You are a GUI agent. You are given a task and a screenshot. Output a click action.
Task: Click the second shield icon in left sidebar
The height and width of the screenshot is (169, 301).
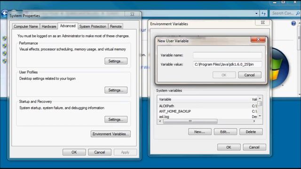tap(4, 46)
